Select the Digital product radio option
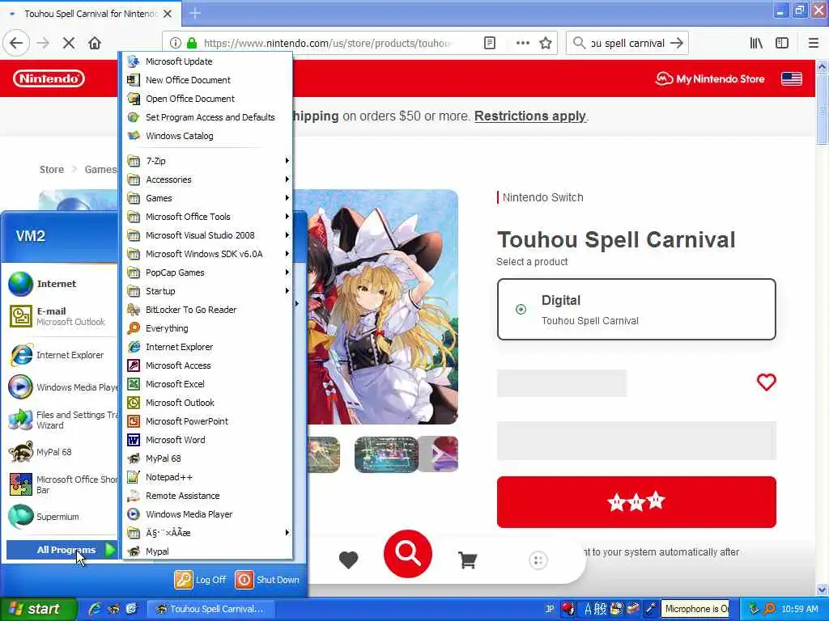The height and width of the screenshot is (621, 829). pyautogui.click(x=521, y=309)
